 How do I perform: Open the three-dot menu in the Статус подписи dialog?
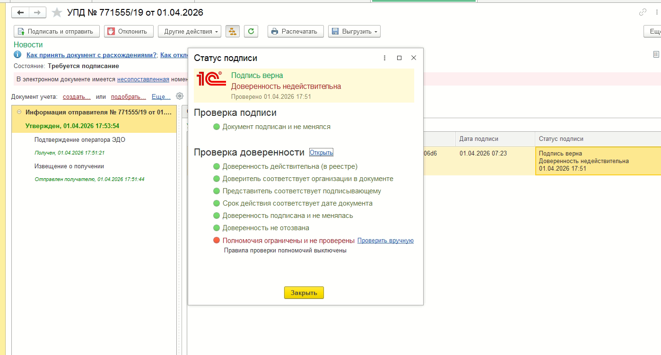click(x=384, y=58)
